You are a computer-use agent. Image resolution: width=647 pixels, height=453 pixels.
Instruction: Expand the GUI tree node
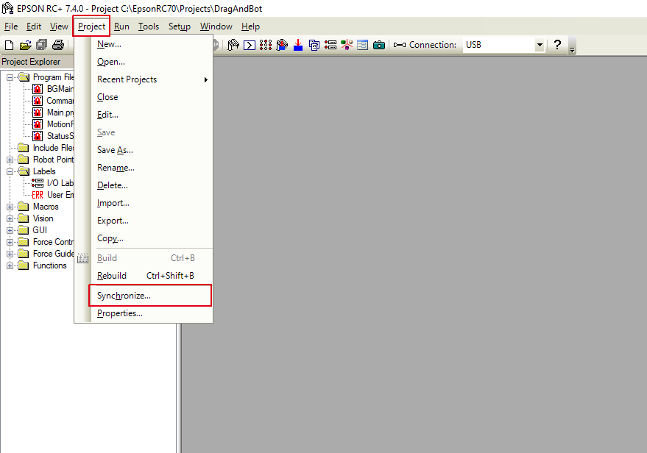point(10,230)
